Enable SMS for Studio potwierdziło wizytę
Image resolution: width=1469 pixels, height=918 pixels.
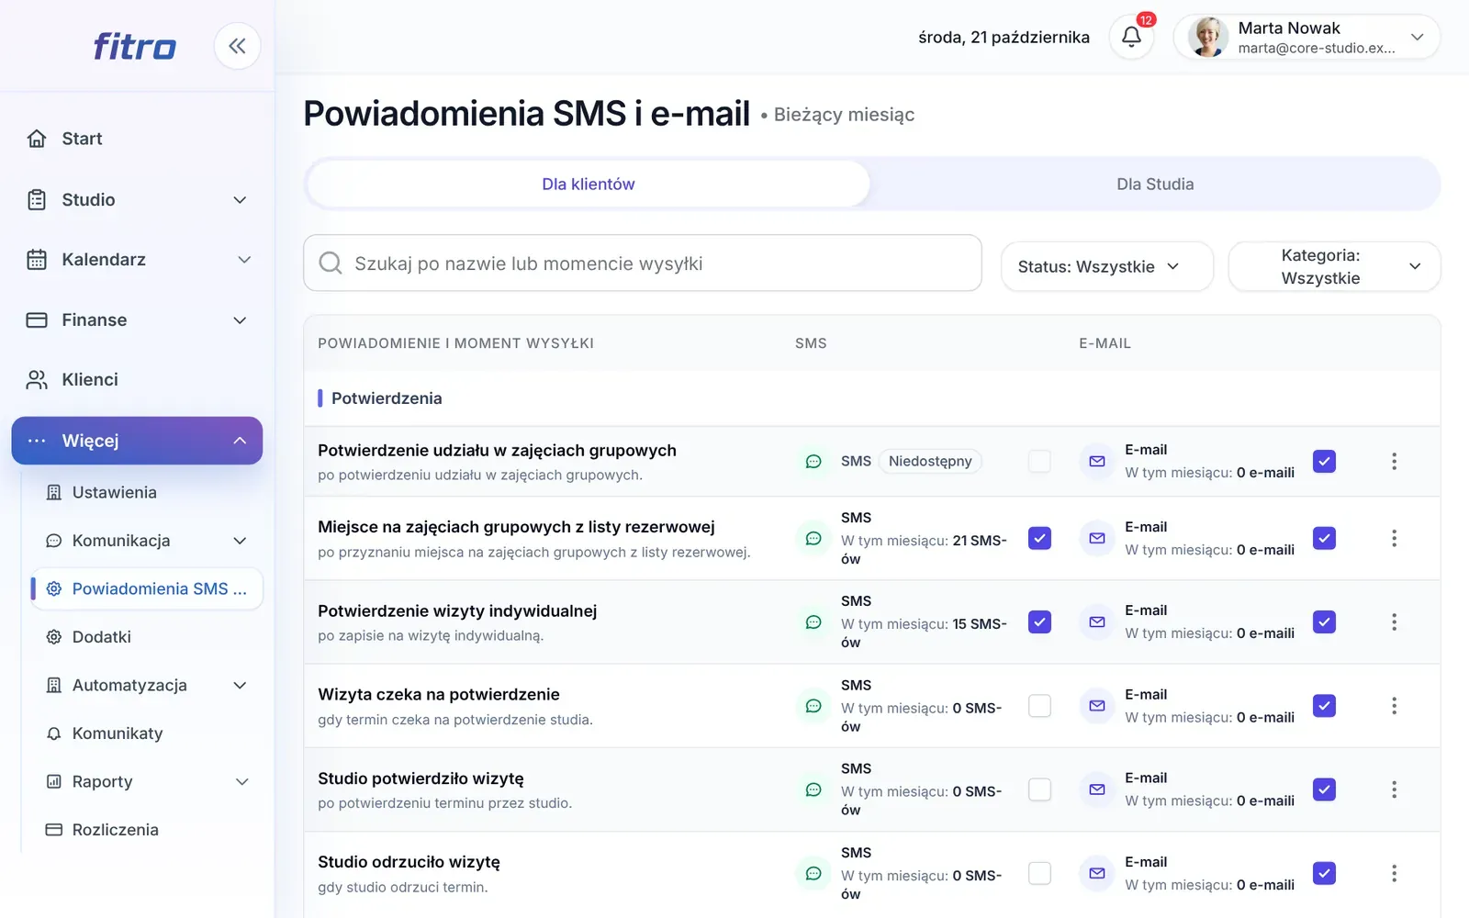click(1039, 789)
